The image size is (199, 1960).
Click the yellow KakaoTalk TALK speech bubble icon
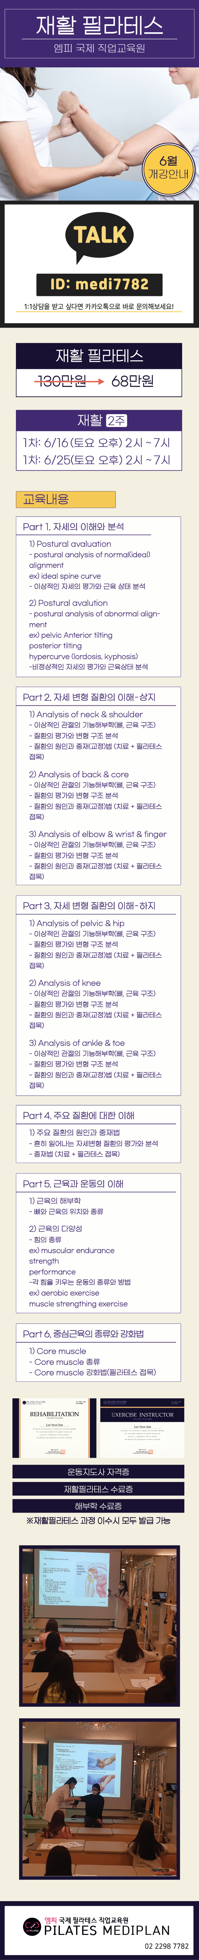[99, 236]
